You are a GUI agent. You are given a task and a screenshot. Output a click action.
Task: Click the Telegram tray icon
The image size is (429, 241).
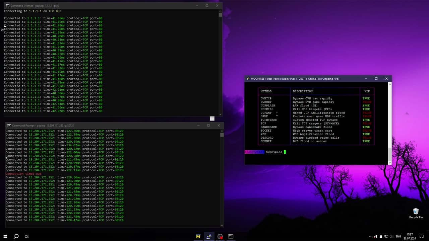[375, 237]
